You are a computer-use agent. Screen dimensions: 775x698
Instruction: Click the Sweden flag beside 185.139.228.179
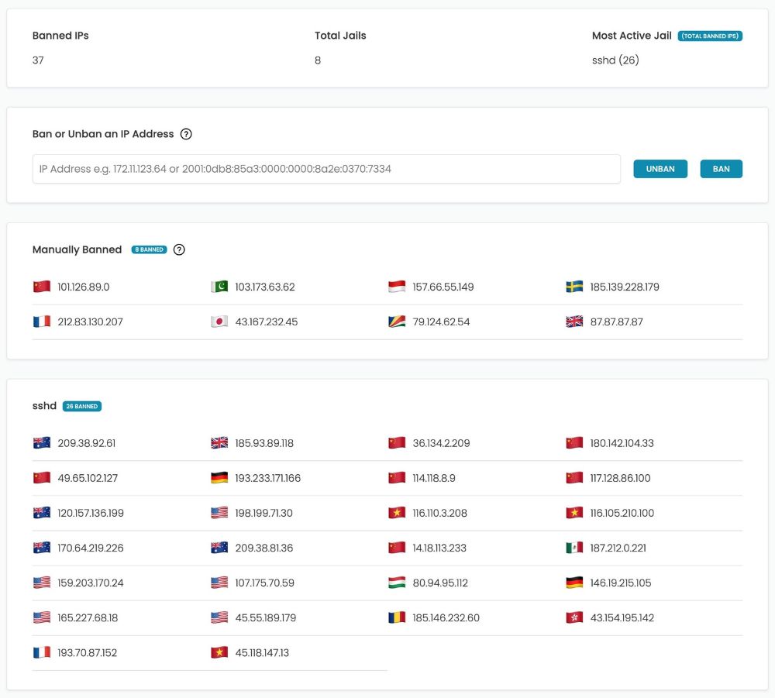(x=573, y=287)
